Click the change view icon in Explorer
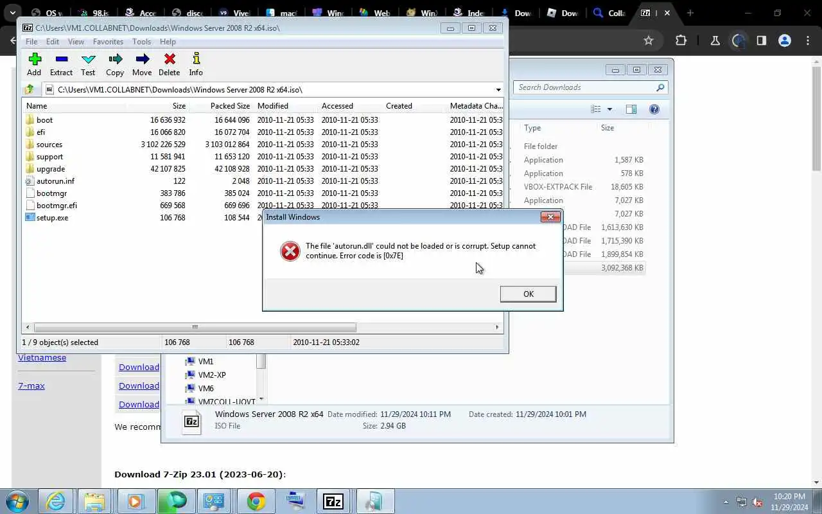The height and width of the screenshot is (514, 822). pyautogui.click(x=596, y=109)
